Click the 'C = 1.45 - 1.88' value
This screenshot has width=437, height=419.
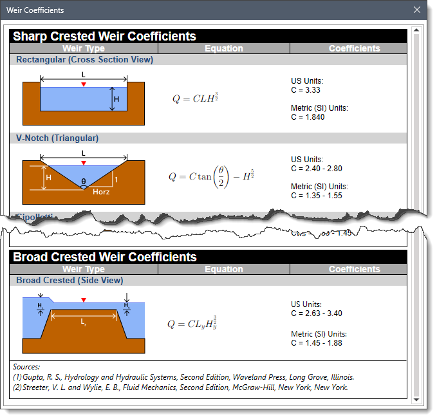point(316,343)
